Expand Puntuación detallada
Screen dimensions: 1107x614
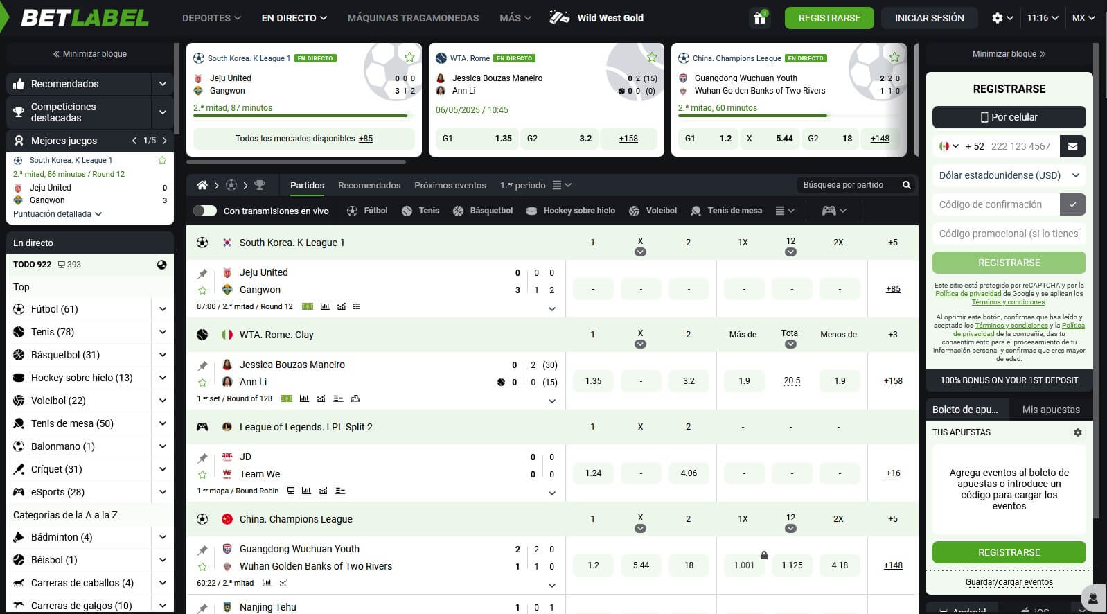[x=57, y=214]
